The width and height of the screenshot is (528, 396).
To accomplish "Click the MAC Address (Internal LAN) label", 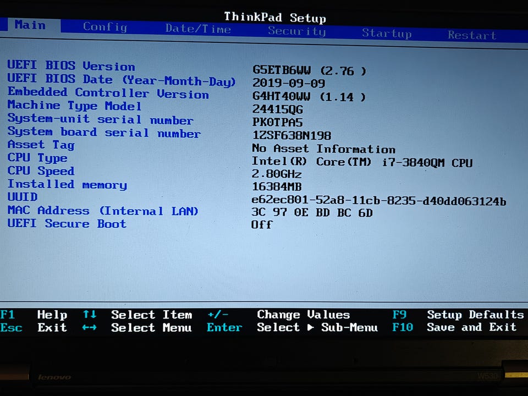I will (103, 211).
